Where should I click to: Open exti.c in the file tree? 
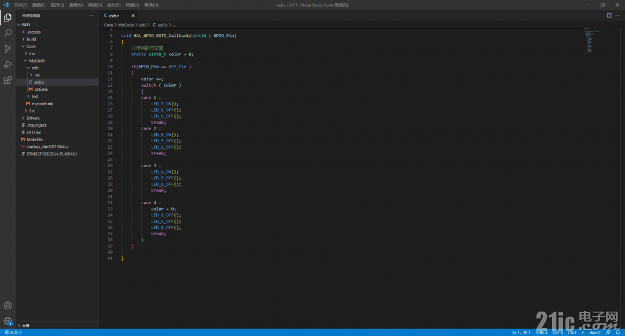pos(57,82)
